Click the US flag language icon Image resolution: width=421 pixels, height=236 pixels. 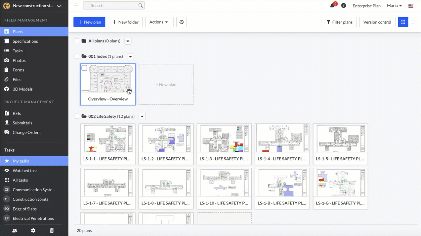(x=411, y=6)
